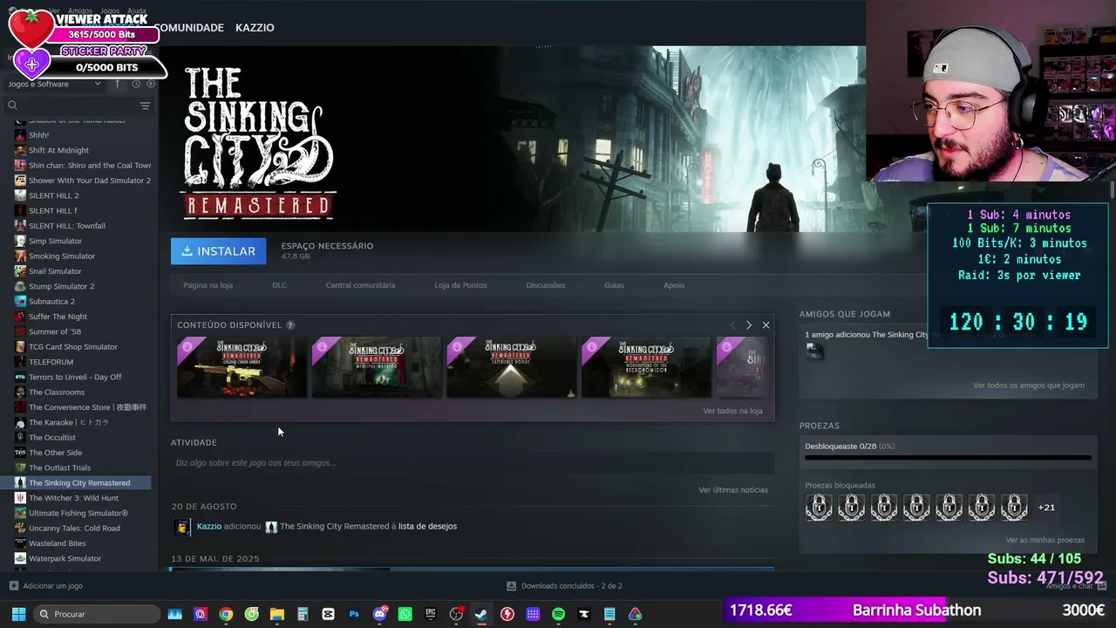Click the Windows Procurar search box

97,614
